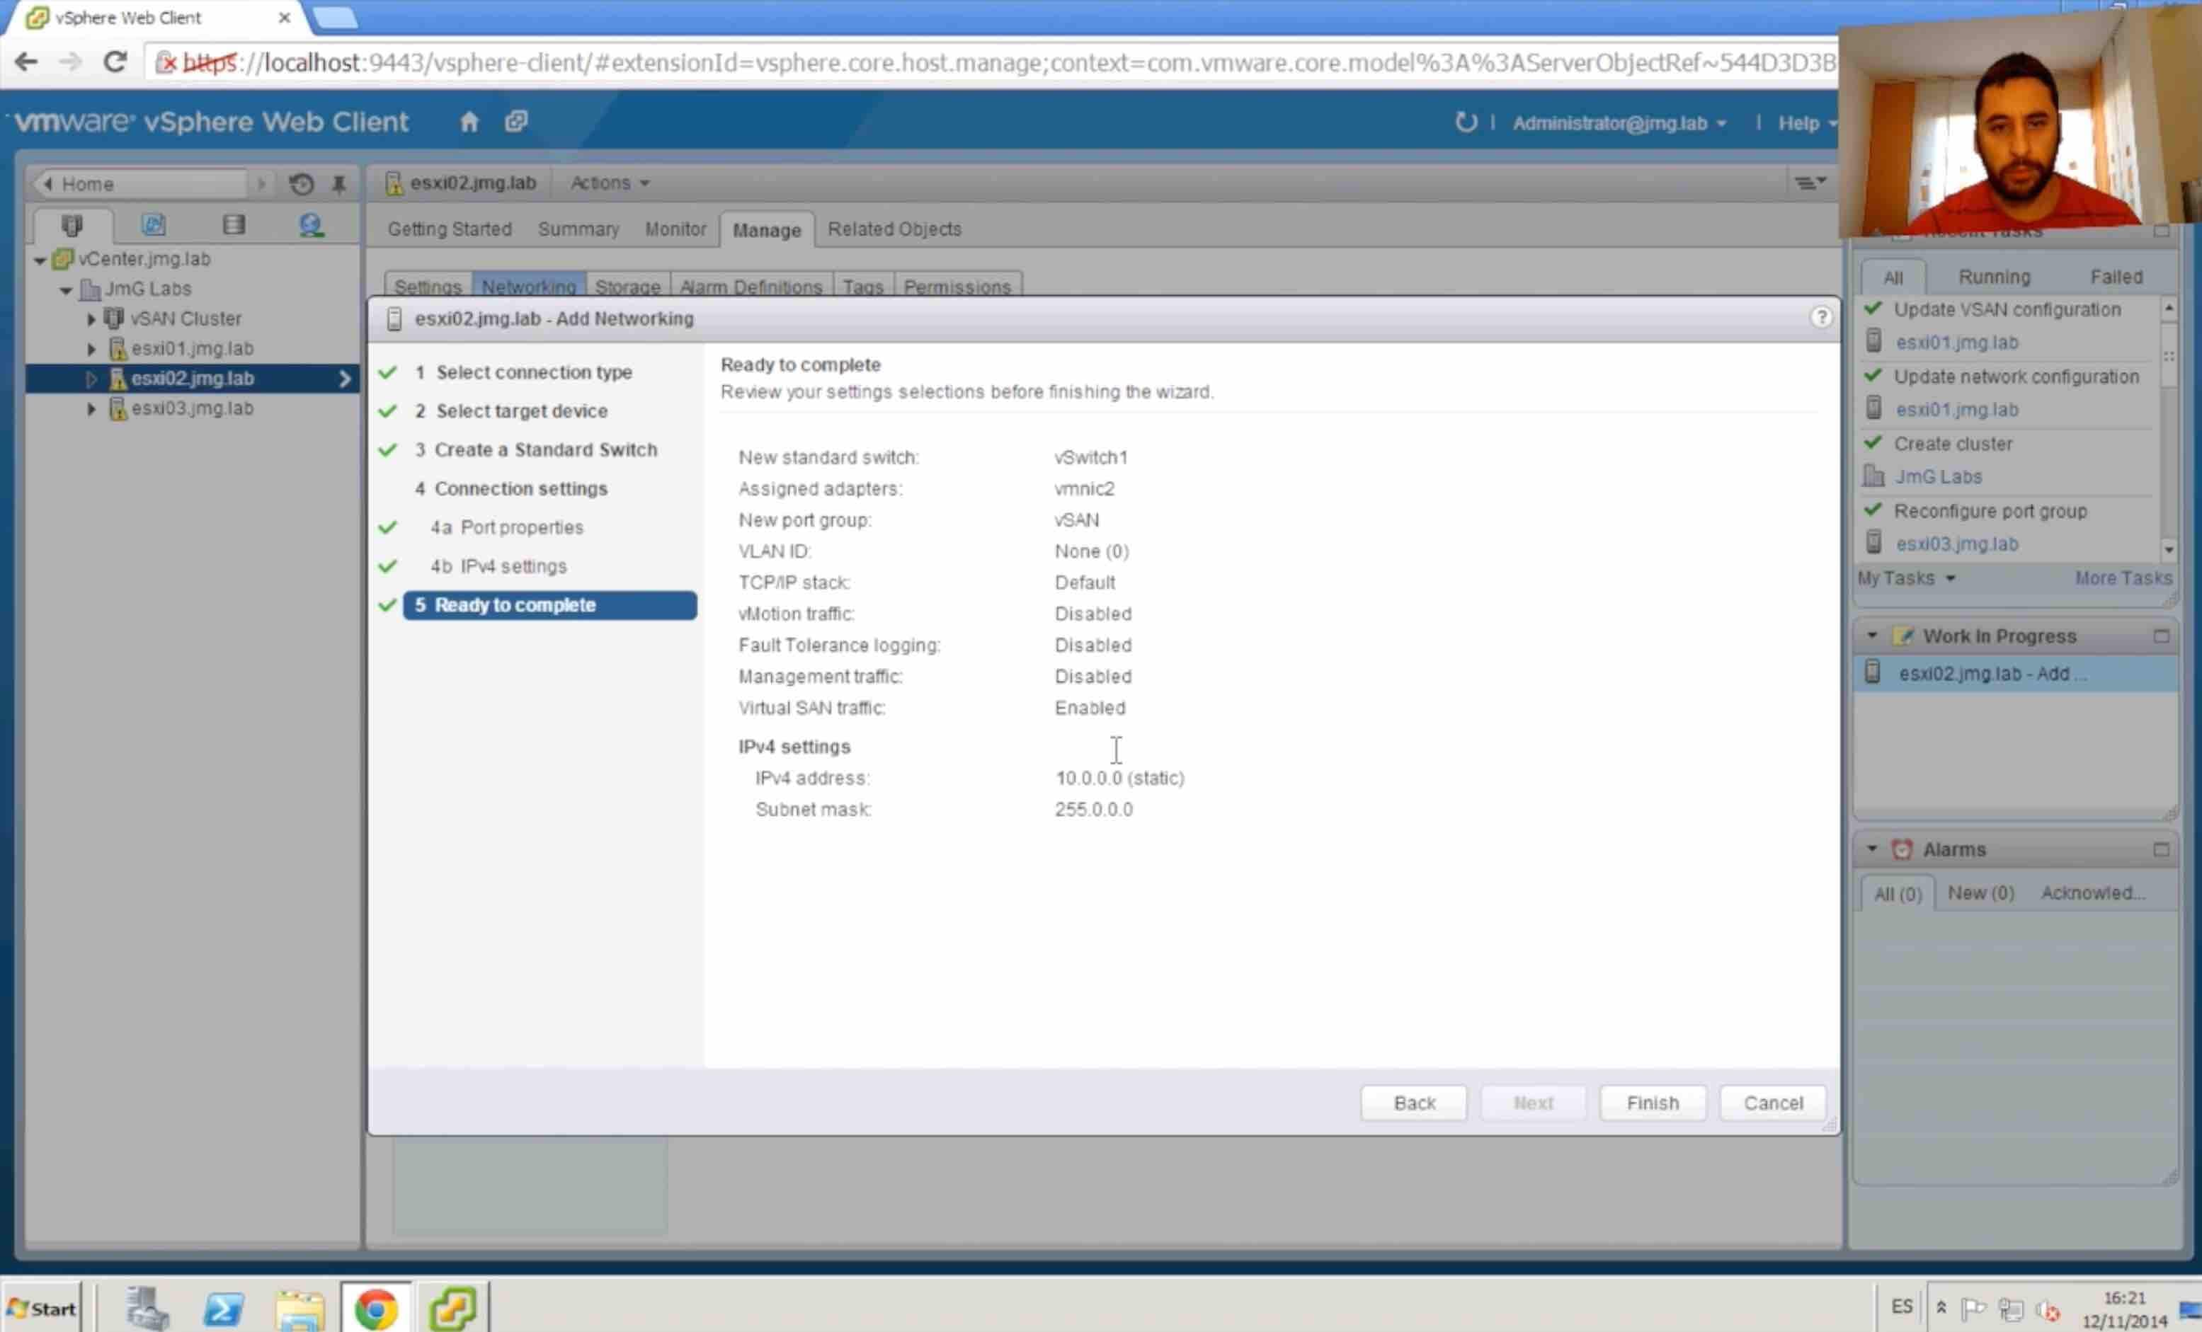Image resolution: width=2202 pixels, height=1332 pixels.
Task: Select Storage inventory tab icon
Action: coord(234,225)
